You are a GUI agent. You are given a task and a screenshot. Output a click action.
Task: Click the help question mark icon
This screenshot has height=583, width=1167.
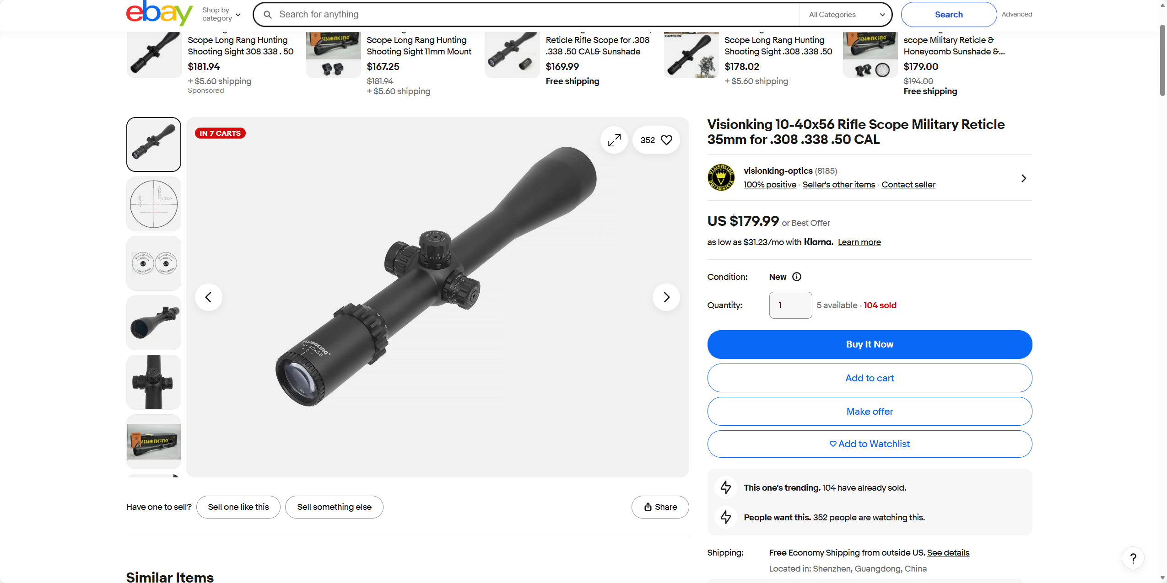click(x=1133, y=558)
